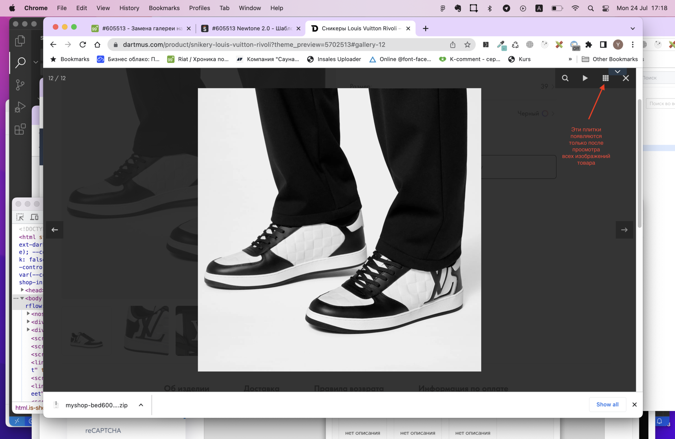Screen dimensions: 675x439
Task: Open the History menu
Action: (x=129, y=8)
